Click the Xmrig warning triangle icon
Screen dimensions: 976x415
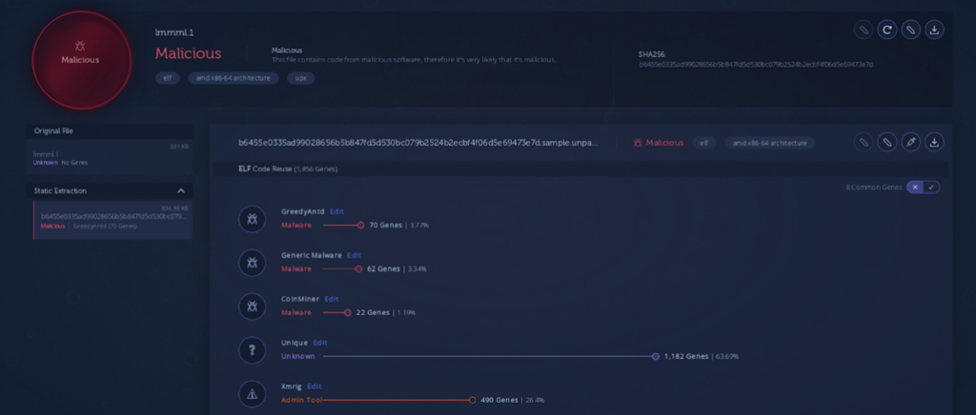tap(252, 394)
